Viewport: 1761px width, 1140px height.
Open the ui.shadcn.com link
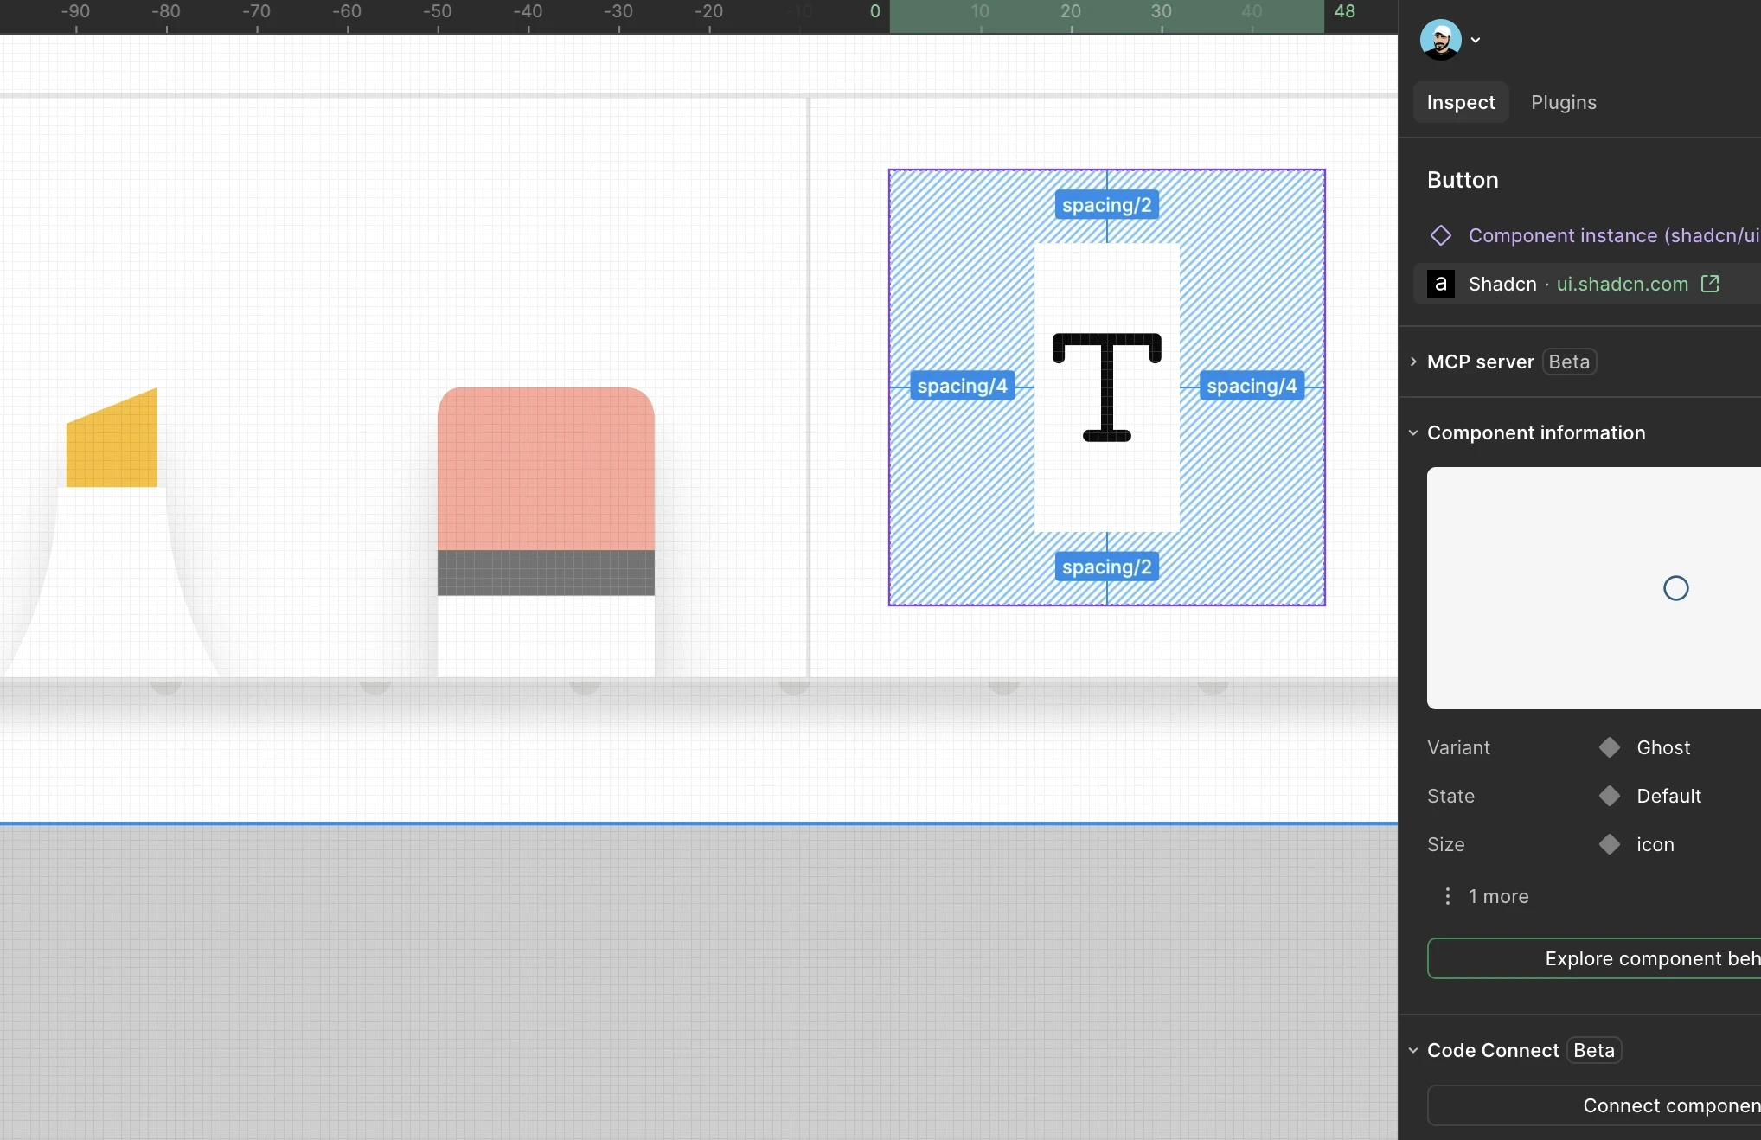[1622, 284]
